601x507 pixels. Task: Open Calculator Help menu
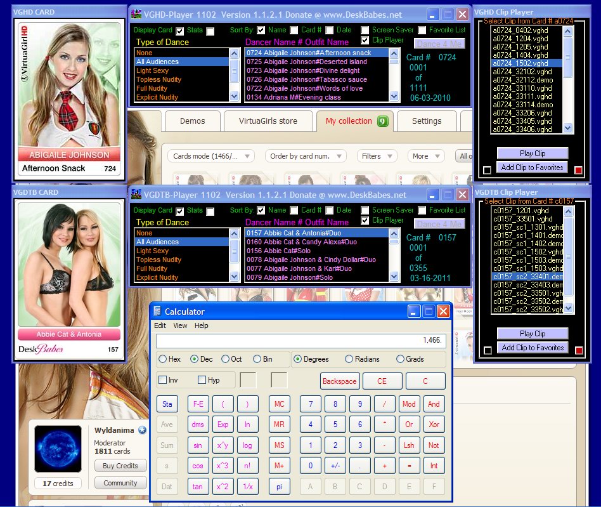pos(201,326)
